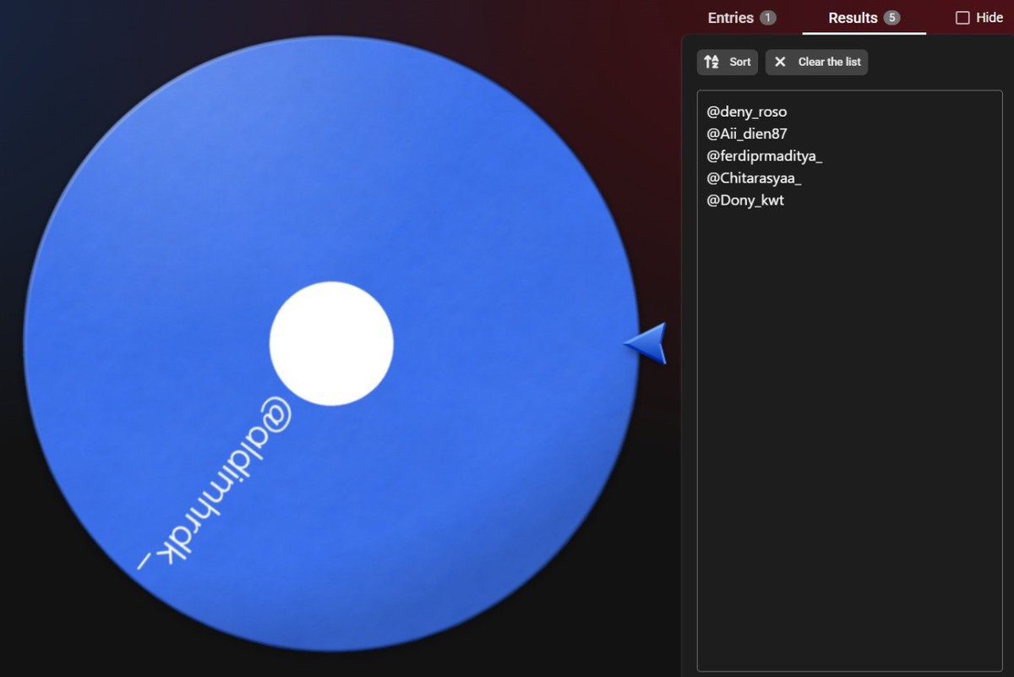
Task: Sort the results list
Action: click(x=728, y=62)
